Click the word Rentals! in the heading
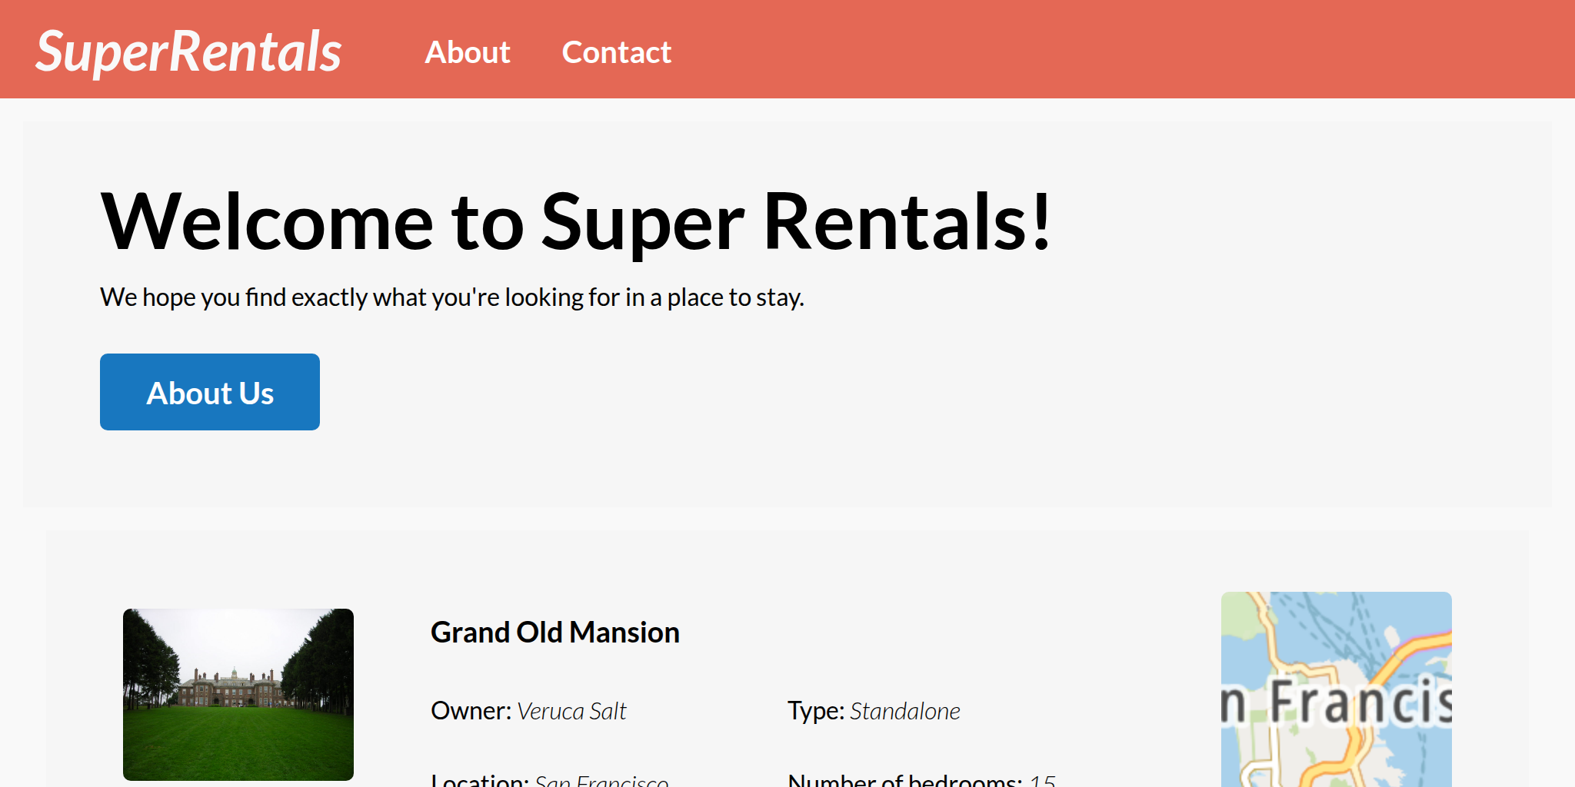This screenshot has height=787, width=1575. (907, 221)
